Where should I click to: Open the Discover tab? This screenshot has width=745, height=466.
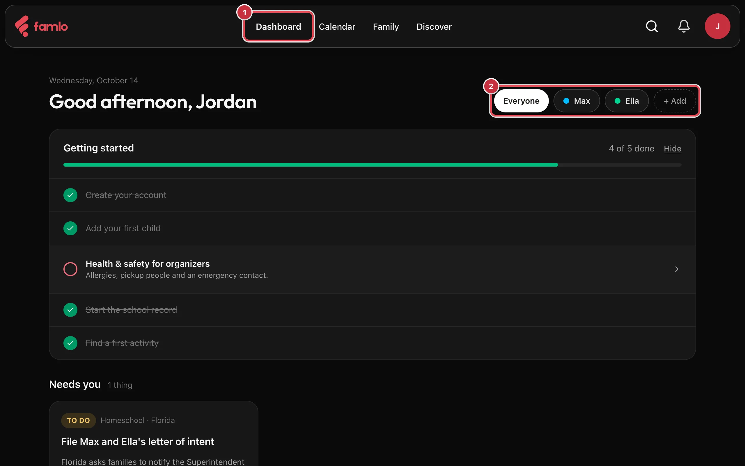pyautogui.click(x=434, y=27)
